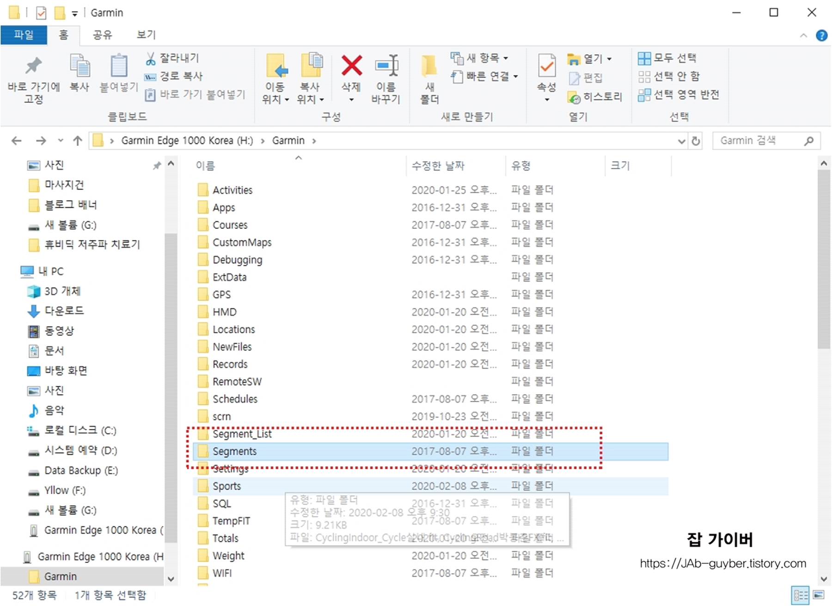Screen dimensions: 832x606
Task: Sort by 크기 (Size) column header
Action: point(620,165)
